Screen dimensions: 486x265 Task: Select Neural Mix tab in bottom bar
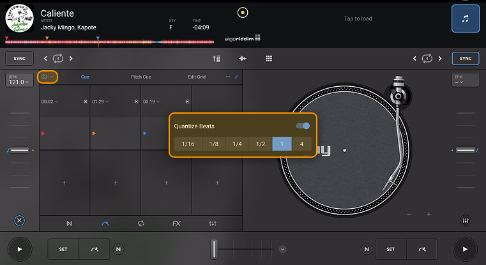tap(69, 223)
